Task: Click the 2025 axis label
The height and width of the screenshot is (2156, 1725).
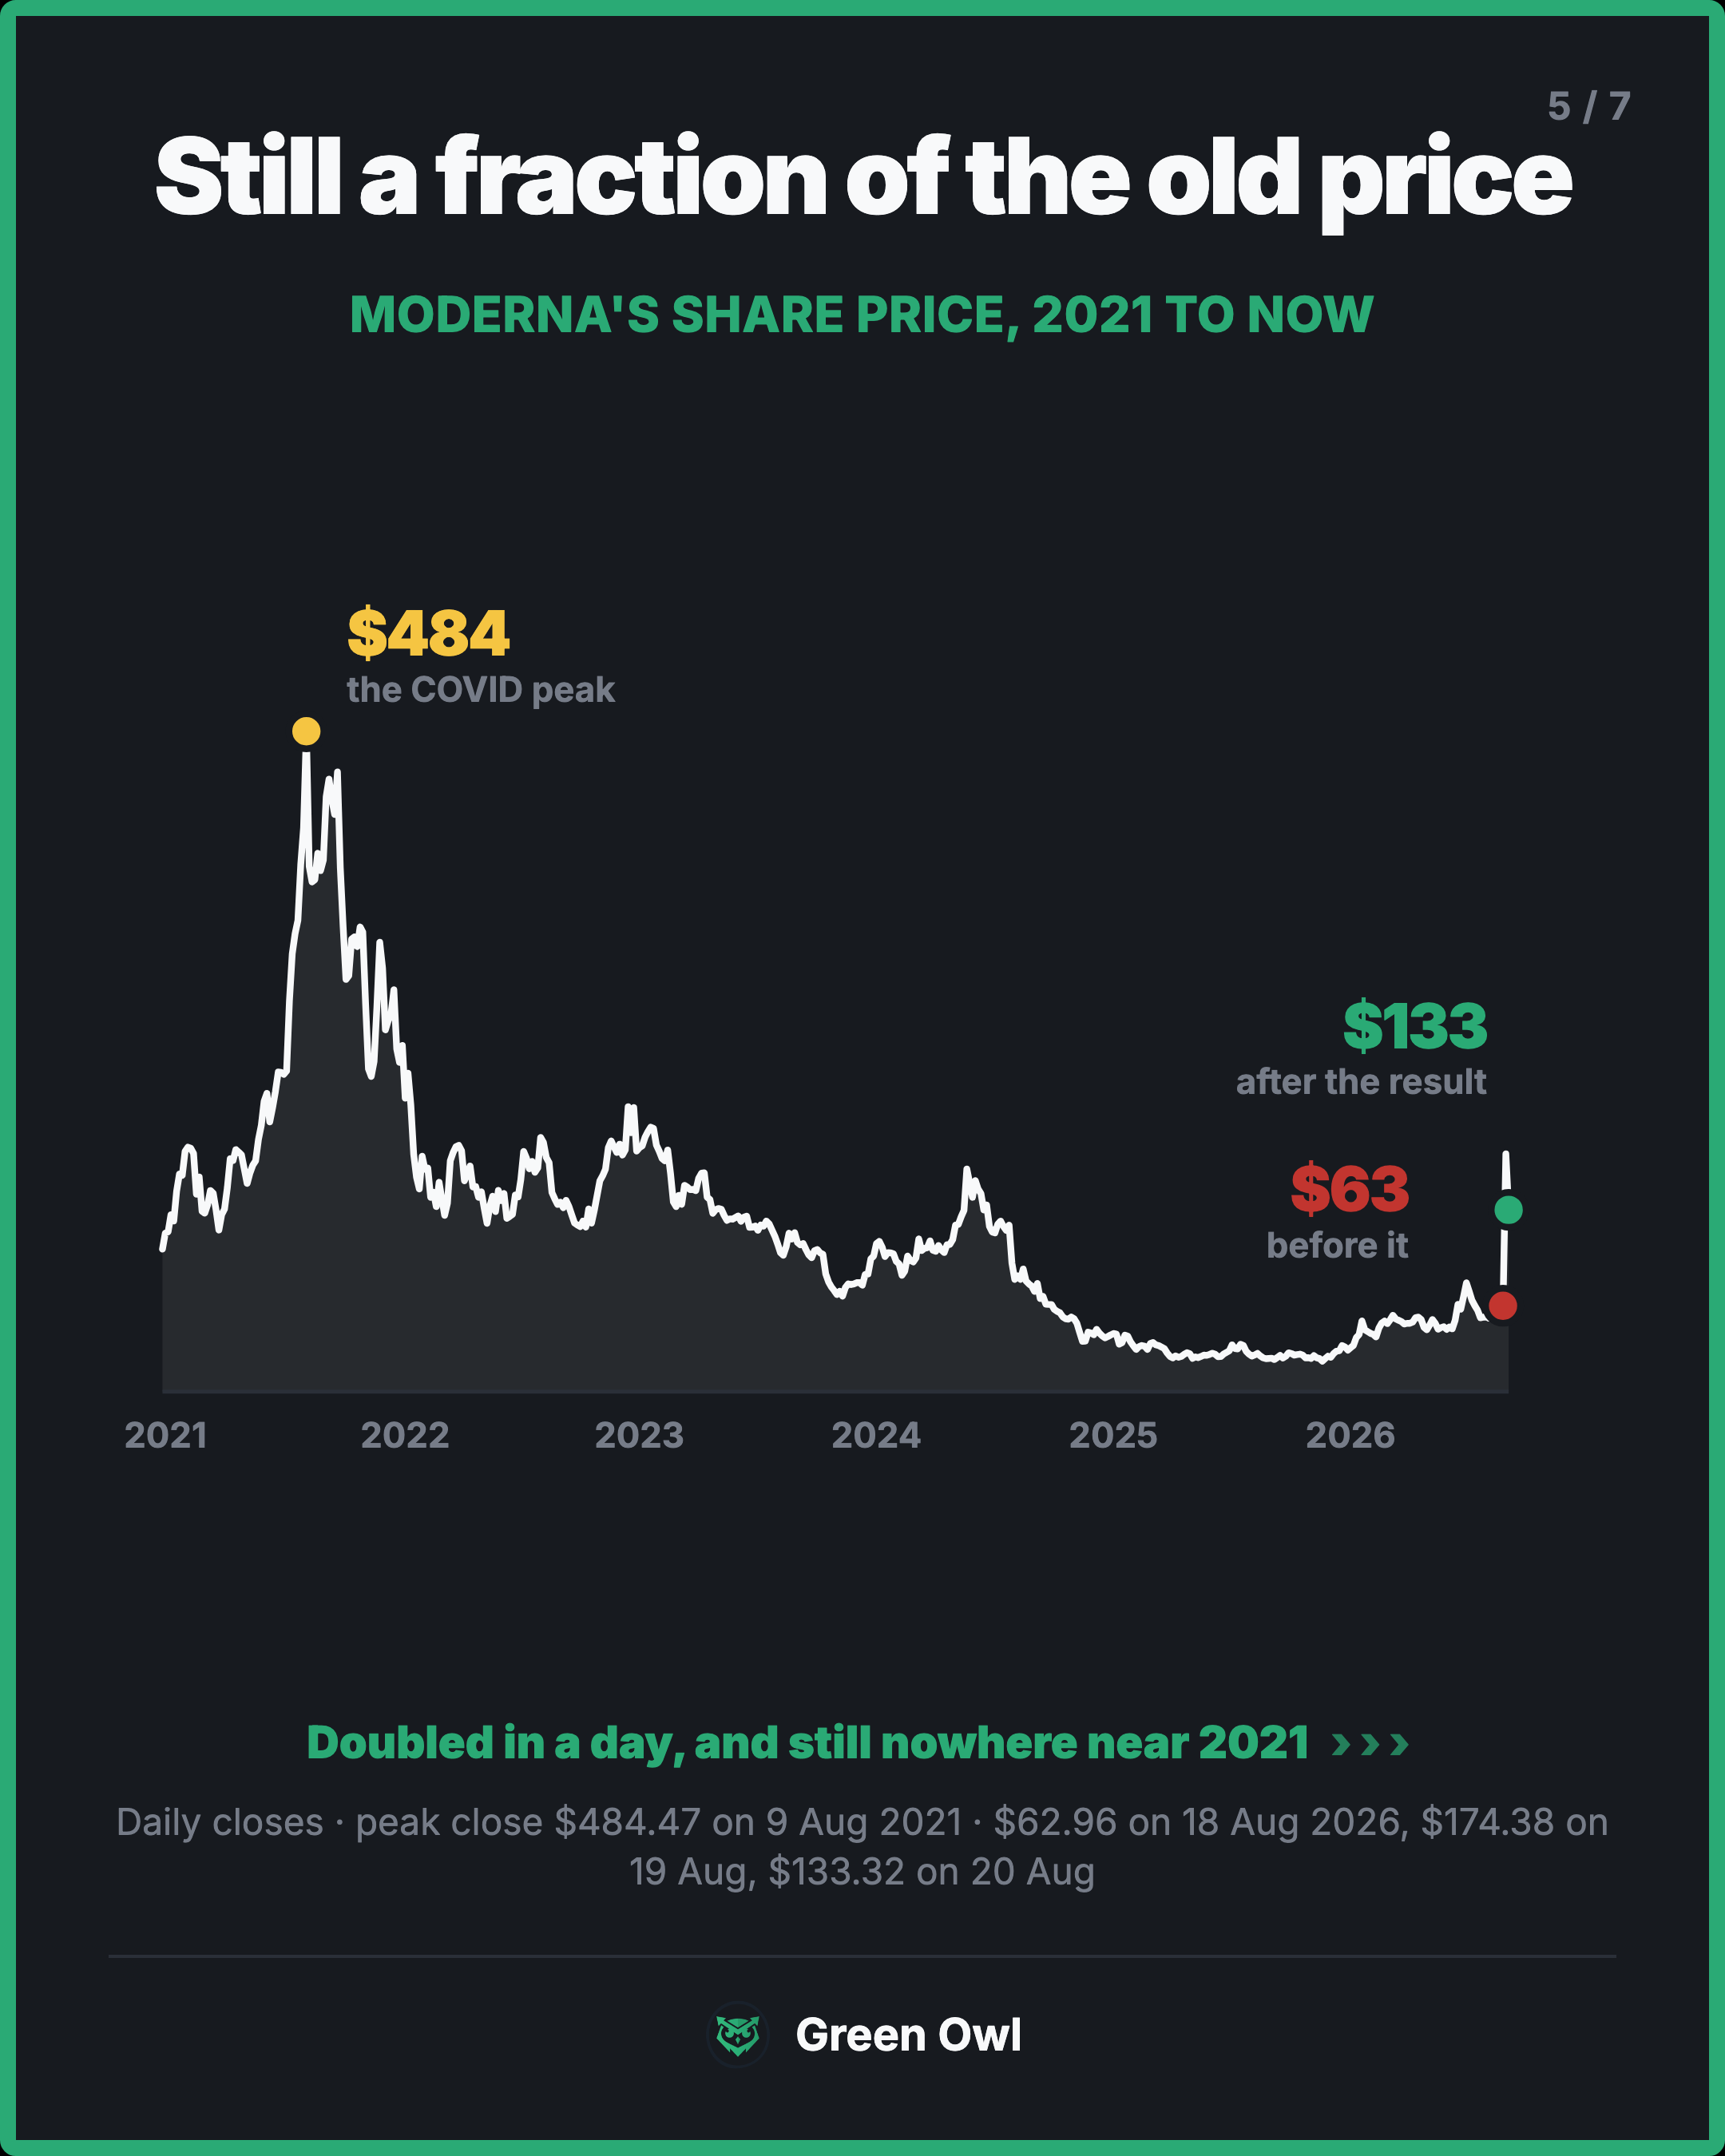Action: [x=1113, y=1435]
